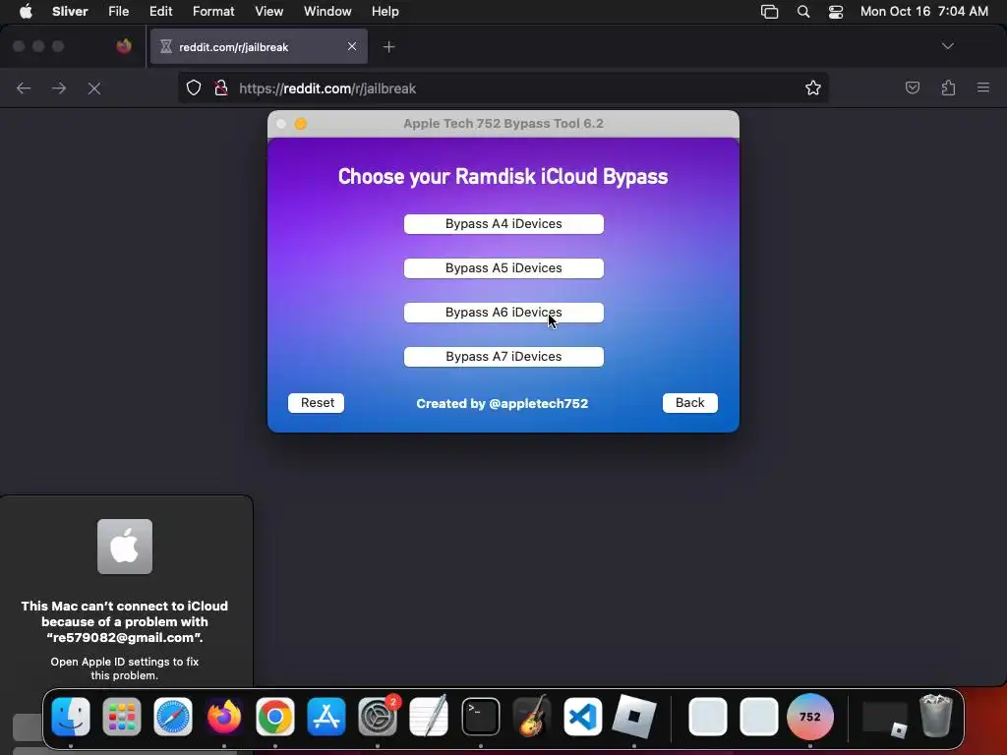
Task: Launch Google Chrome from the dock
Action: 275,717
